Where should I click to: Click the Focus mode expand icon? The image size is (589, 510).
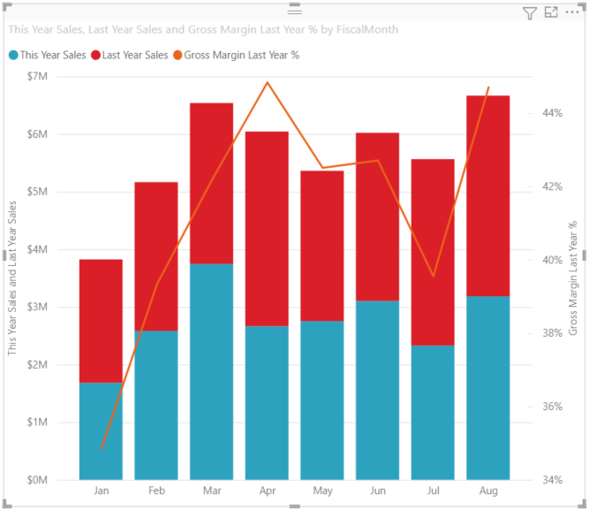point(551,12)
